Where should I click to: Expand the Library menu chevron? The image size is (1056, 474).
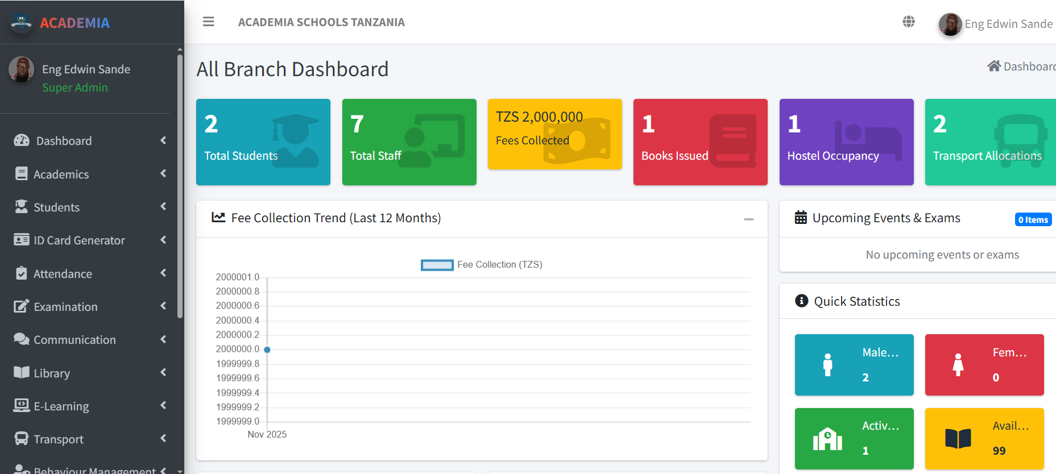click(163, 372)
